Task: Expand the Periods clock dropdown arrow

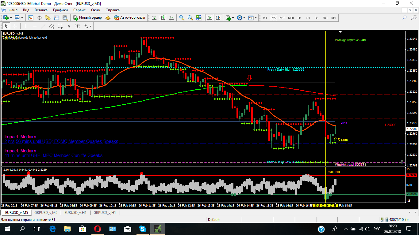Action: (244, 18)
